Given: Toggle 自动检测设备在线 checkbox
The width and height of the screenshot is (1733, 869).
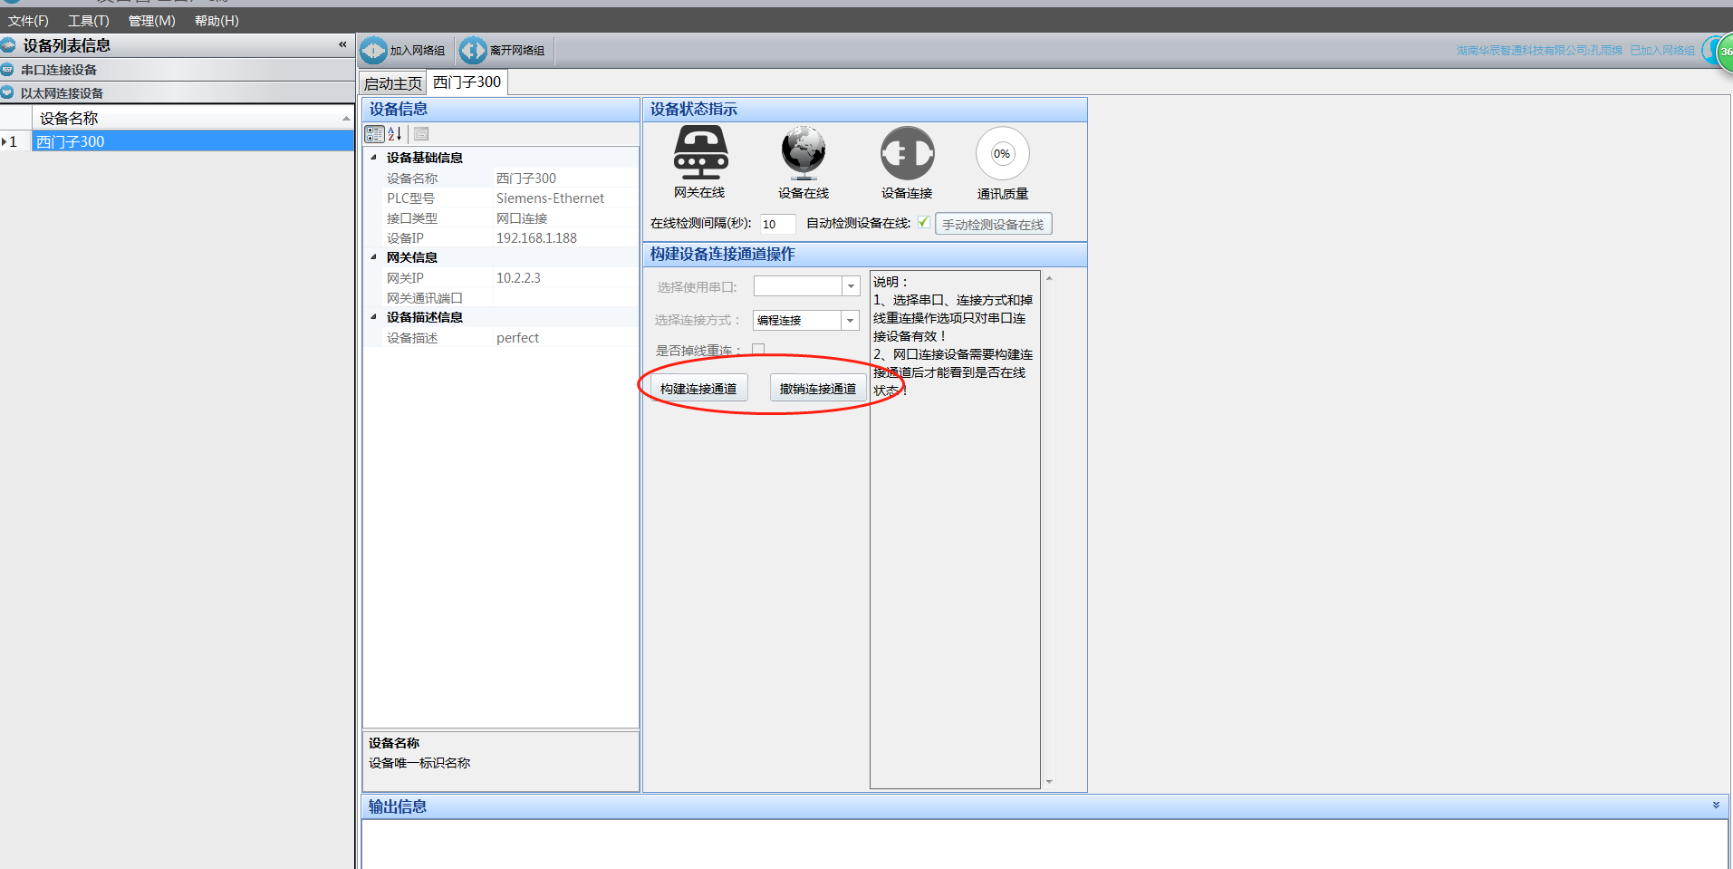Looking at the screenshot, I should coord(923,223).
